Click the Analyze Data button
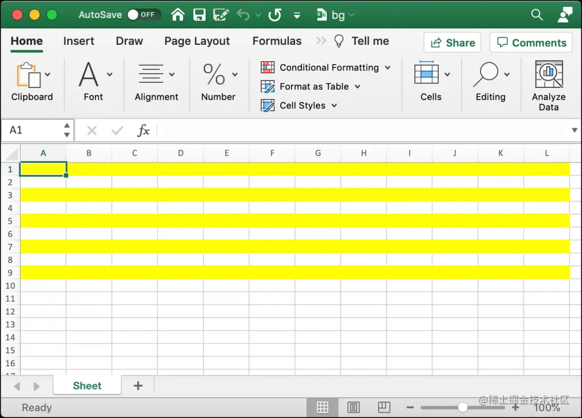Image resolution: width=582 pixels, height=418 pixels. tap(548, 86)
